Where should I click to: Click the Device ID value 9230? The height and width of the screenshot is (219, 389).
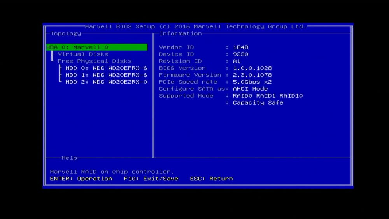pyautogui.click(x=240, y=54)
